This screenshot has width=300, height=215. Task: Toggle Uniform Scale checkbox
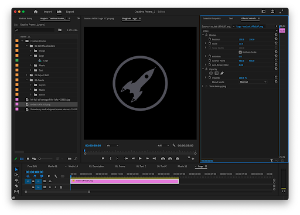pyautogui.click(x=240, y=52)
